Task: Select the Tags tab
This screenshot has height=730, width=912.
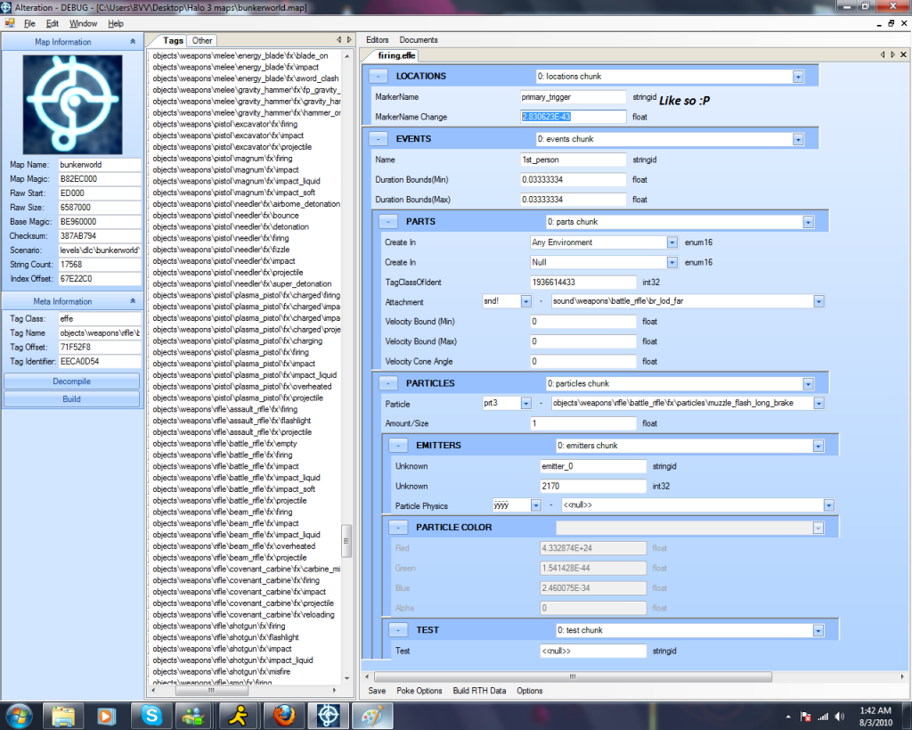Action: [173, 41]
